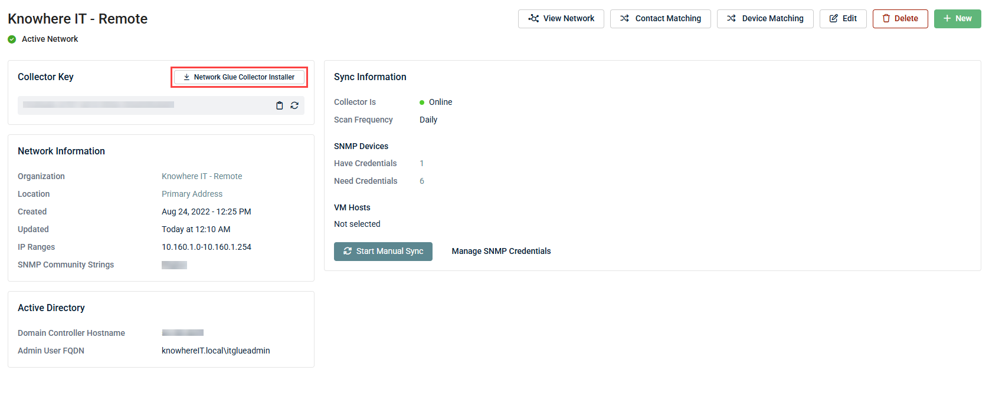
Task: Select the admin user knowhereIT.local\itglueadmin
Action: click(x=216, y=351)
